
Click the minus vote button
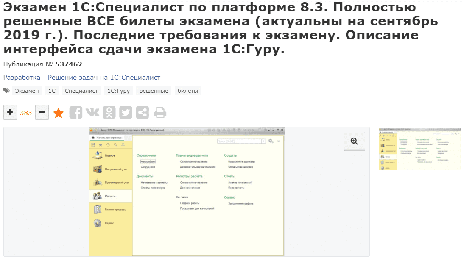42,113
